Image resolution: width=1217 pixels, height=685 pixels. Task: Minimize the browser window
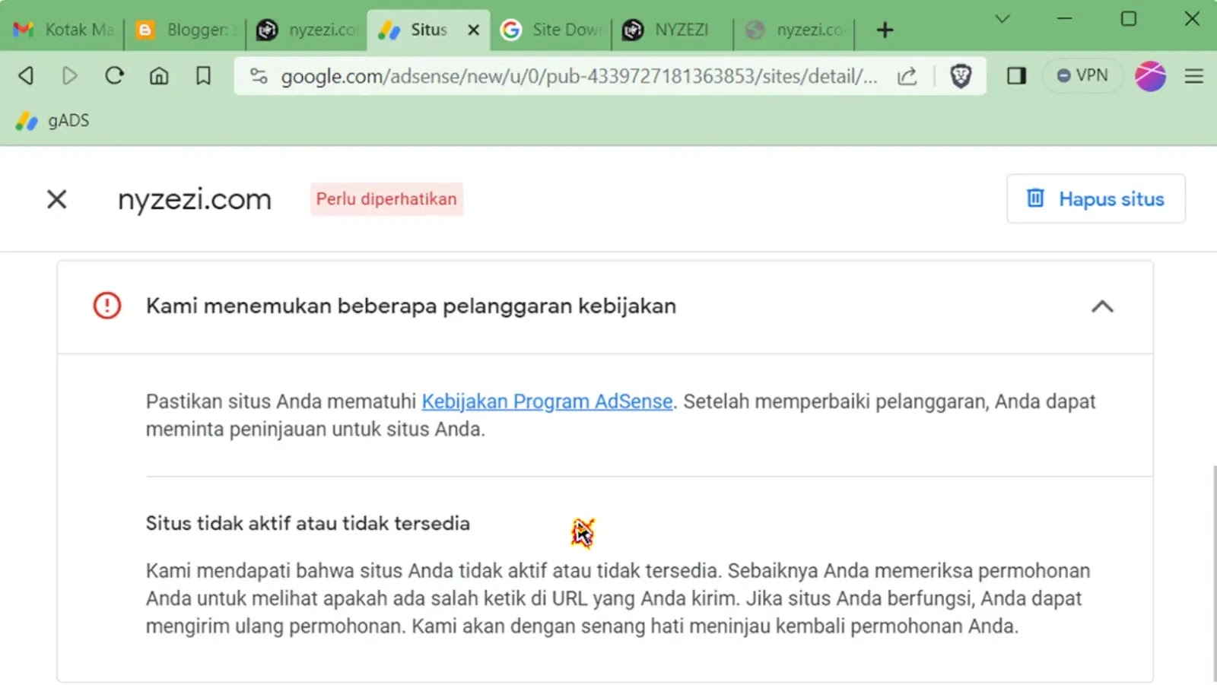click(x=1065, y=19)
